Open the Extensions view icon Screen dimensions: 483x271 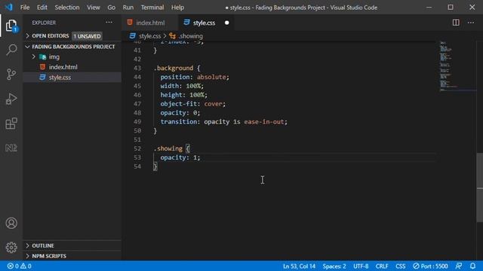(11, 123)
